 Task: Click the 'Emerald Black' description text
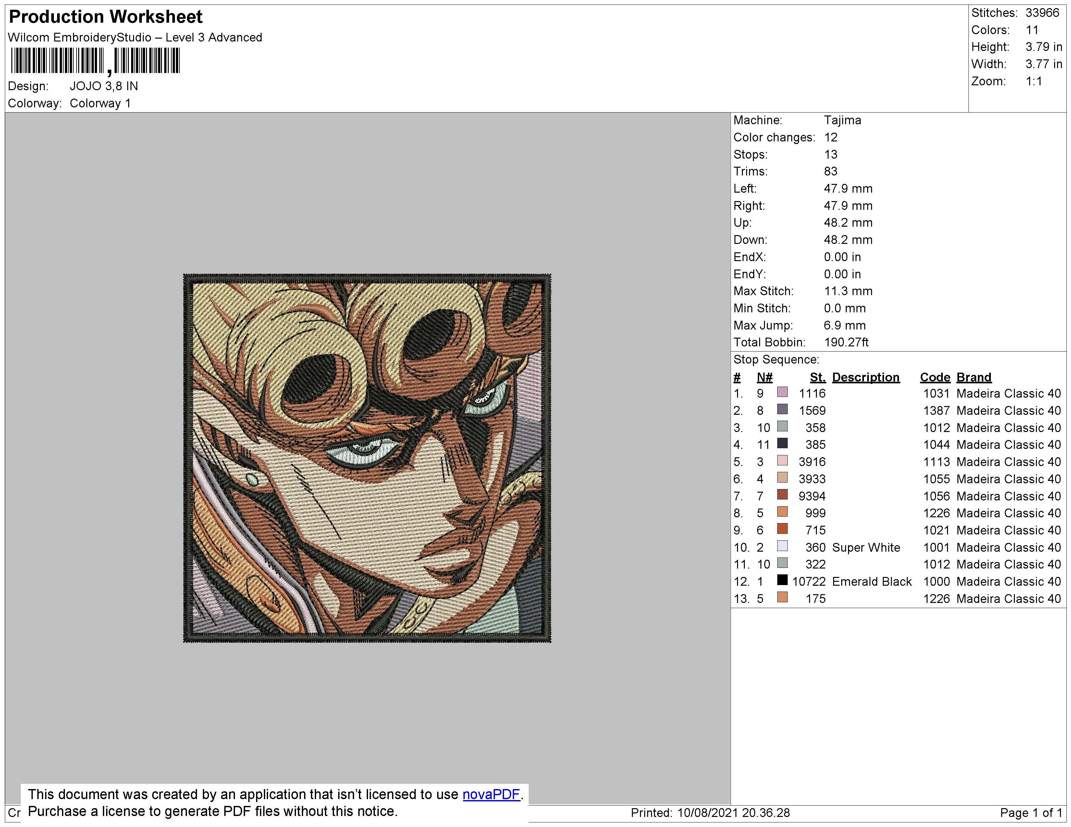pos(872,582)
